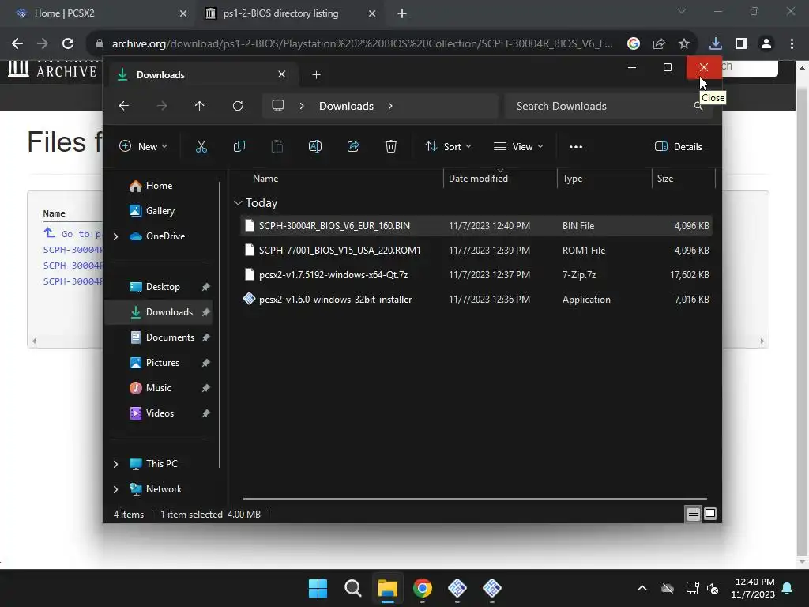
Task: Open Chrome three-dot menu
Action: [792, 44]
